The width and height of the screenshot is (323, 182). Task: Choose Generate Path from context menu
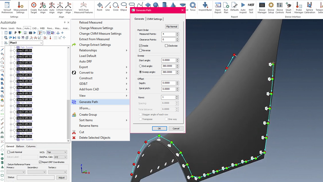point(100,102)
